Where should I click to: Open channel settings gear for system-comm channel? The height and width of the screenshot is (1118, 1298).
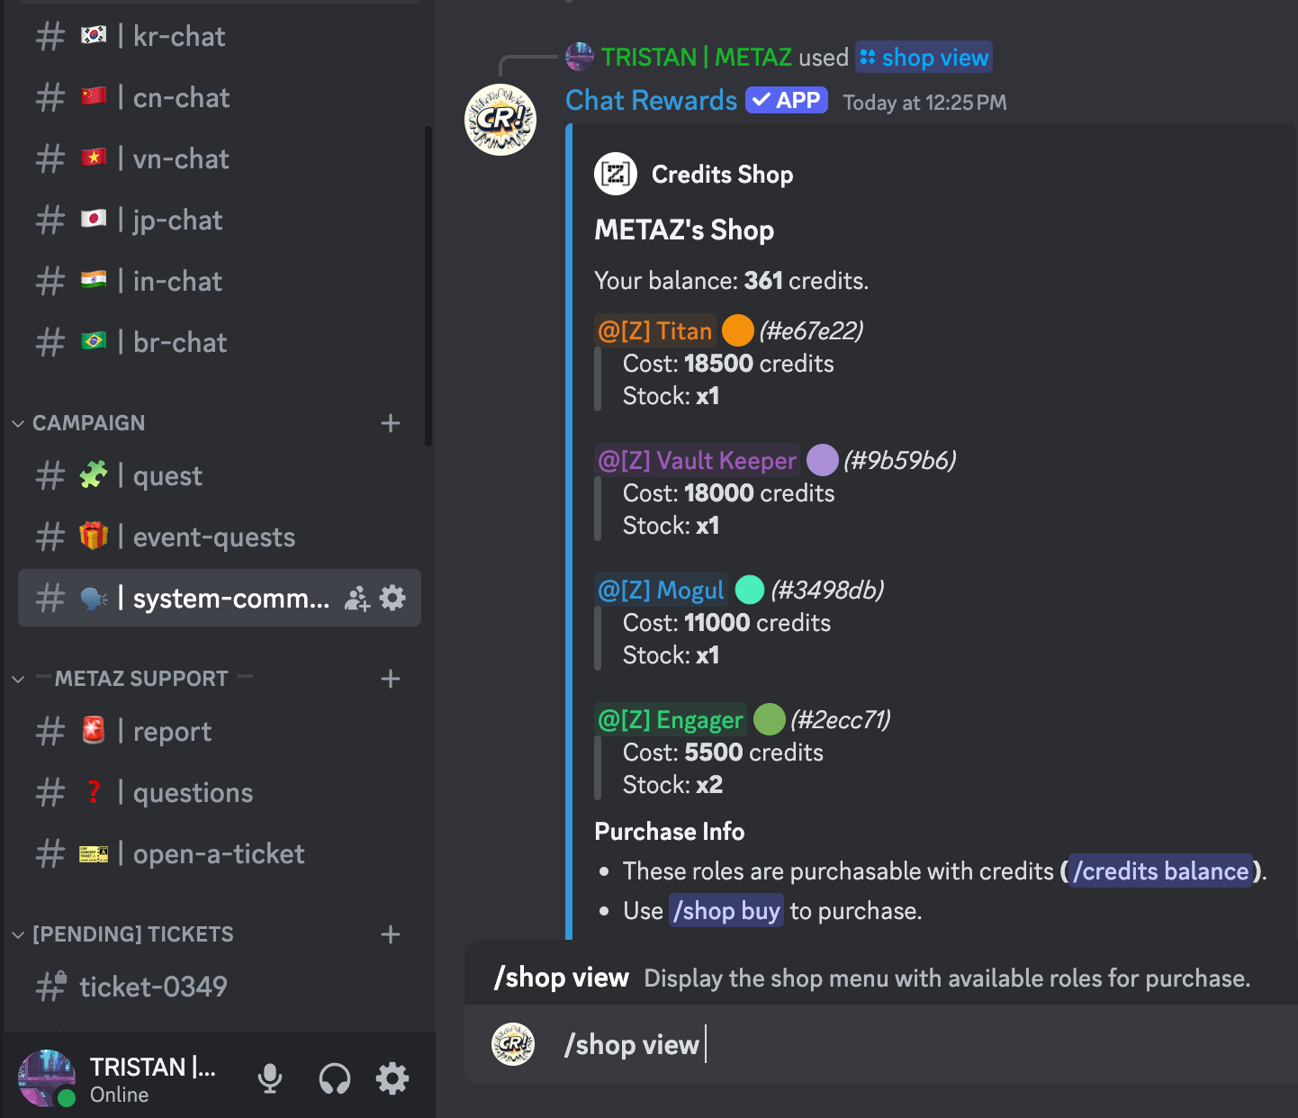tap(392, 598)
